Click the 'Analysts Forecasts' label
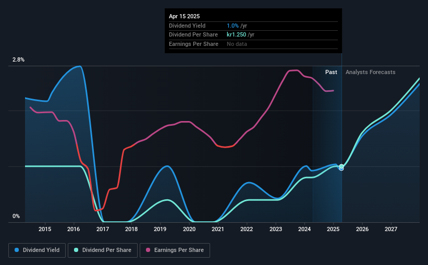 pos(371,72)
